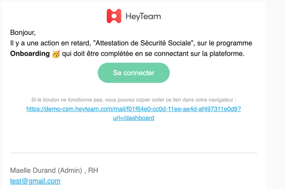285x189 pixels.
Task: Click the Bonjour greeting line
Action: click(x=23, y=32)
